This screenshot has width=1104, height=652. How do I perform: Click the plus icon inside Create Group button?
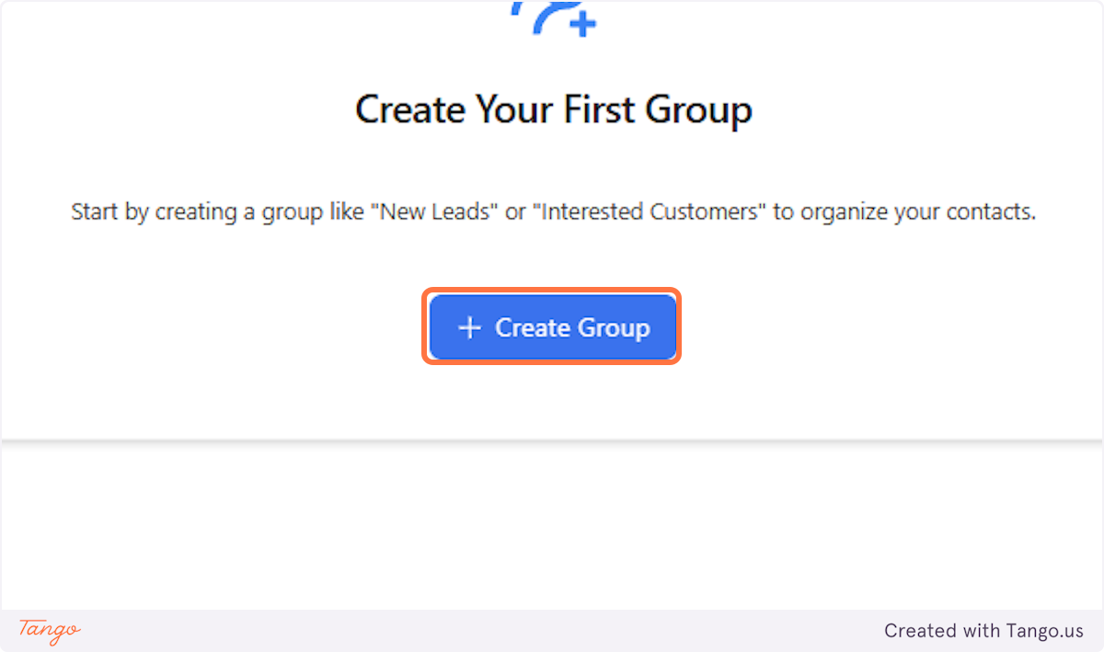tap(472, 327)
